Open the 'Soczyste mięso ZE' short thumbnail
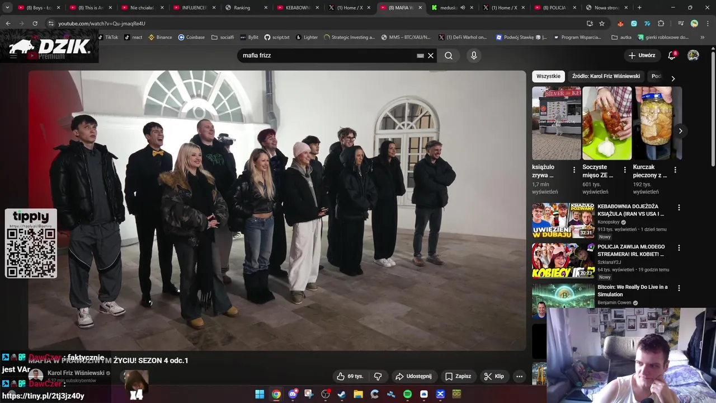The image size is (716, 403). tap(607, 123)
